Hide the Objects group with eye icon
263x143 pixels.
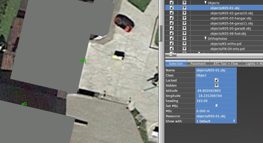(184, 3)
